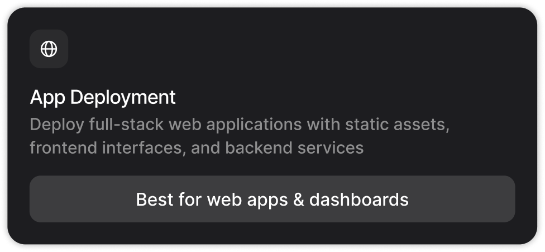Click the globe icon
Image resolution: width=545 pixels, height=252 pixels.
pos(49,49)
